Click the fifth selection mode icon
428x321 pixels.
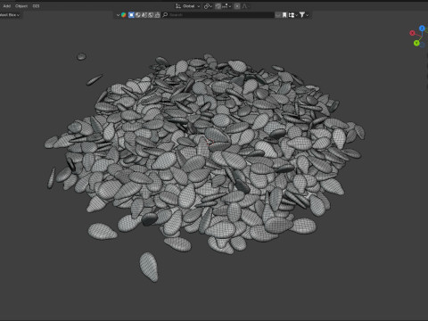click(x=157, y=15)
